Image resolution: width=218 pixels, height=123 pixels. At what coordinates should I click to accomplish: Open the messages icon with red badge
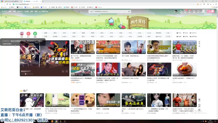click(x=185, y=11)
